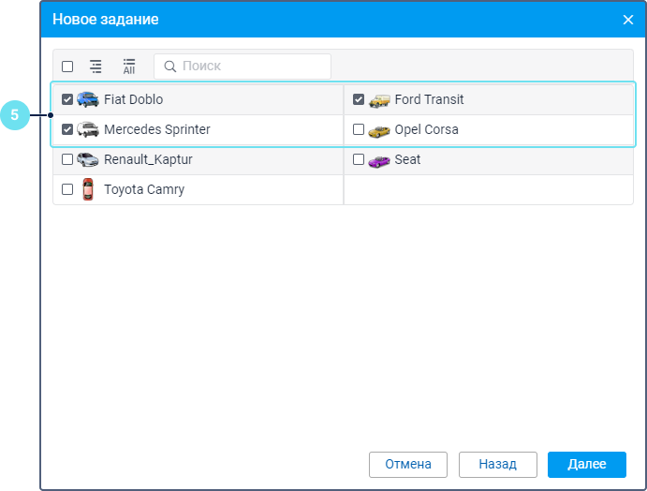
Task: Click the yellow Opel Corsa car icon
Action: click(379, 129)
